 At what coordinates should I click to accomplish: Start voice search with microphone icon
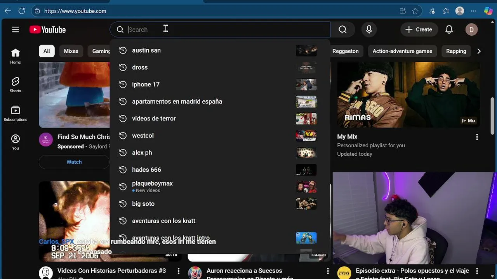369,29
